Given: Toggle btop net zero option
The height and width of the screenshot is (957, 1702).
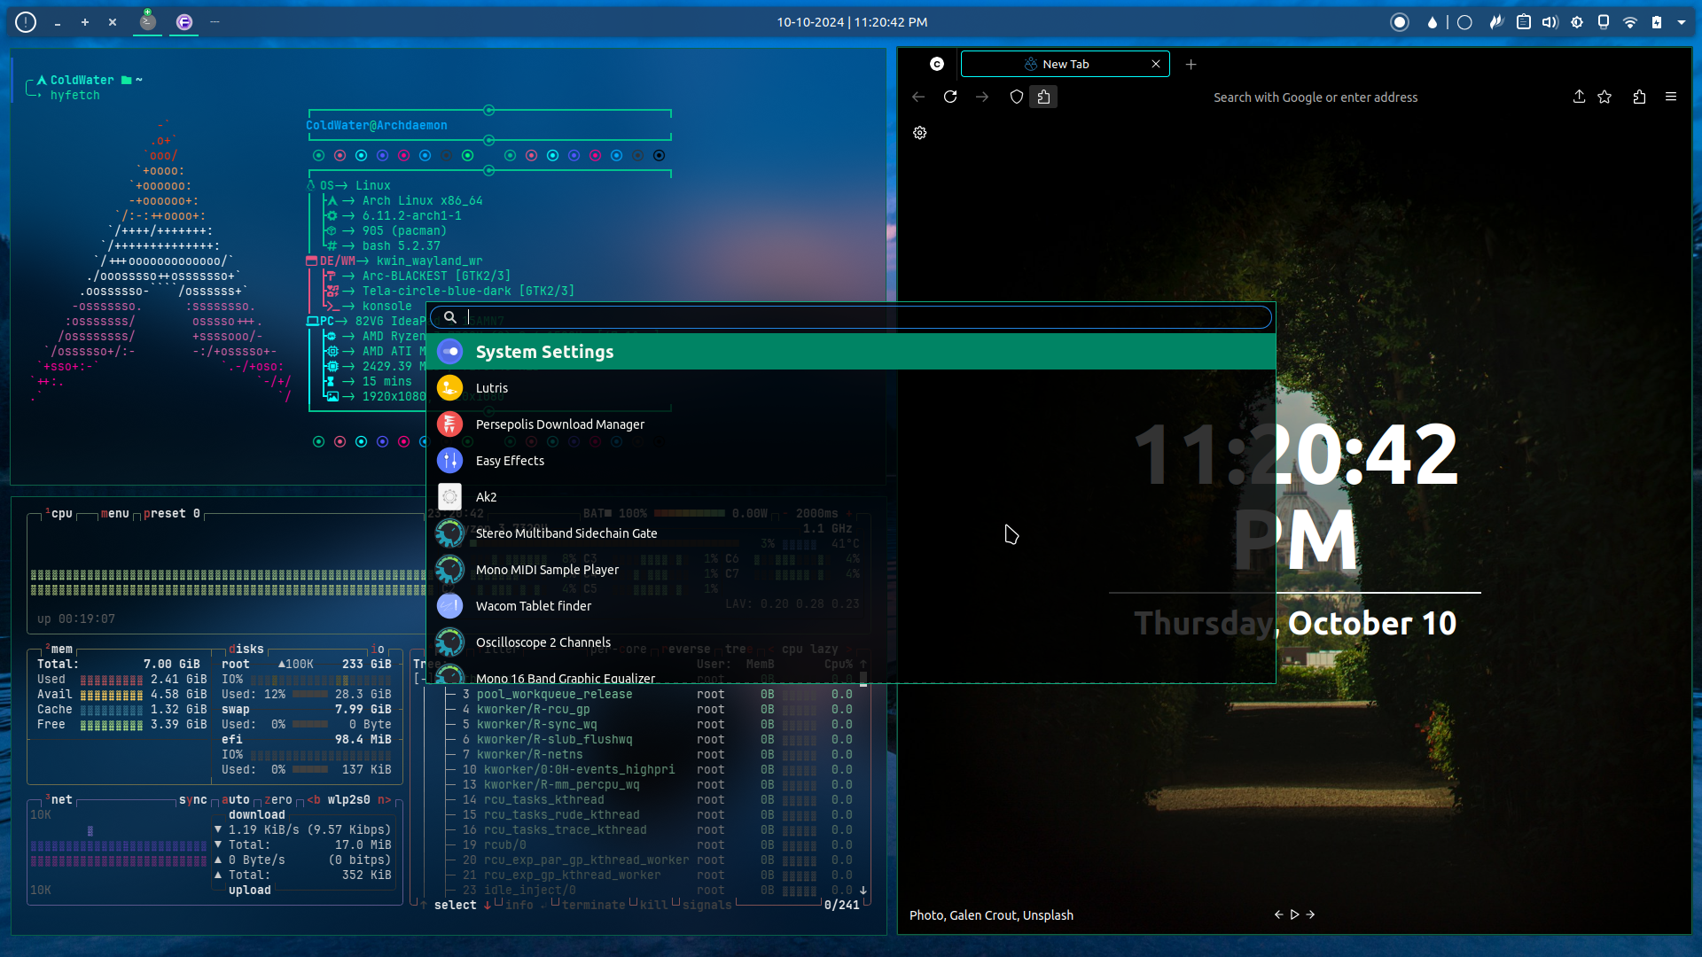Looking at the screenshot, I should click(278, 800).
